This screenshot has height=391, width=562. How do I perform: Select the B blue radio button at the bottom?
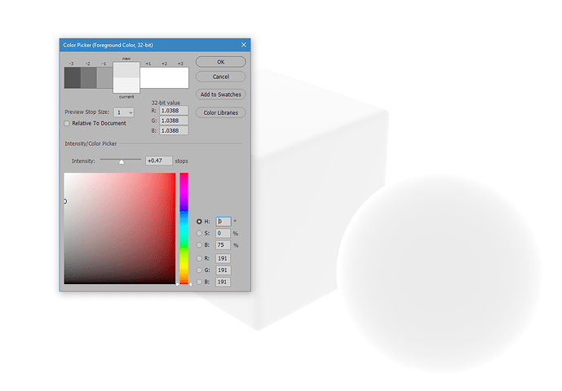[199, 282]
